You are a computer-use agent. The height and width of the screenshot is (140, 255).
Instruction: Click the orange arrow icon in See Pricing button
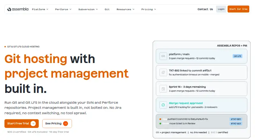(x=66, y=123)
